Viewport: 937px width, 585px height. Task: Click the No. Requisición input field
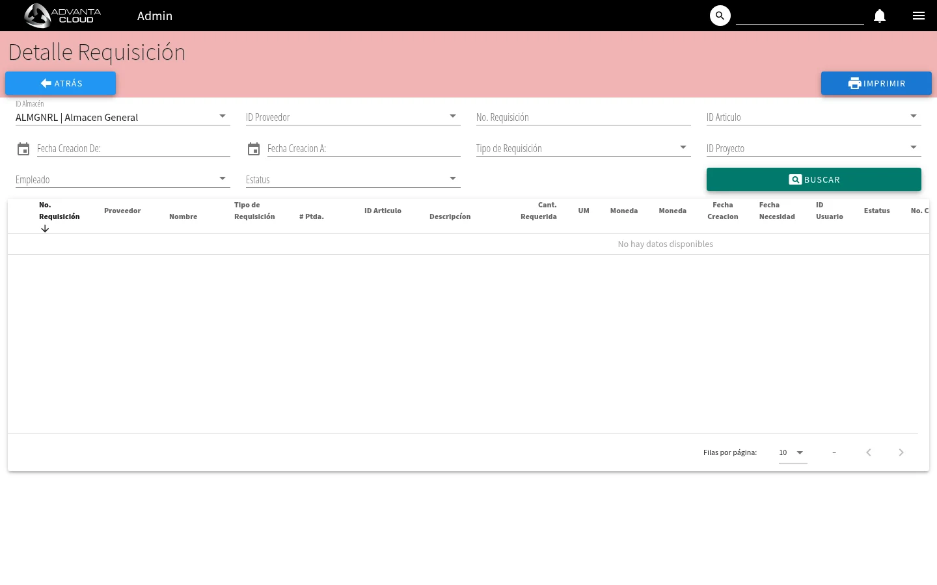click(x=584, y=117)
